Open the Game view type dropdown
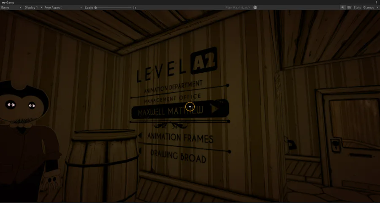 point(11,8)
